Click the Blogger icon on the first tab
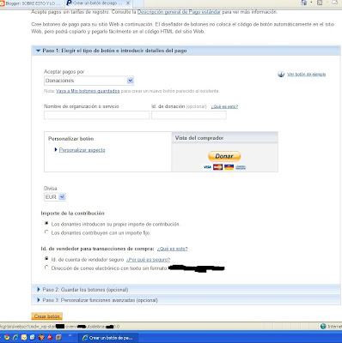342x343 pixels. 3,3
